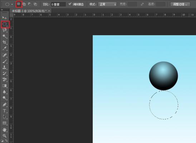Open the Style dropdown
This screenshot has height=143, width=196.
(x=108, y=4)
